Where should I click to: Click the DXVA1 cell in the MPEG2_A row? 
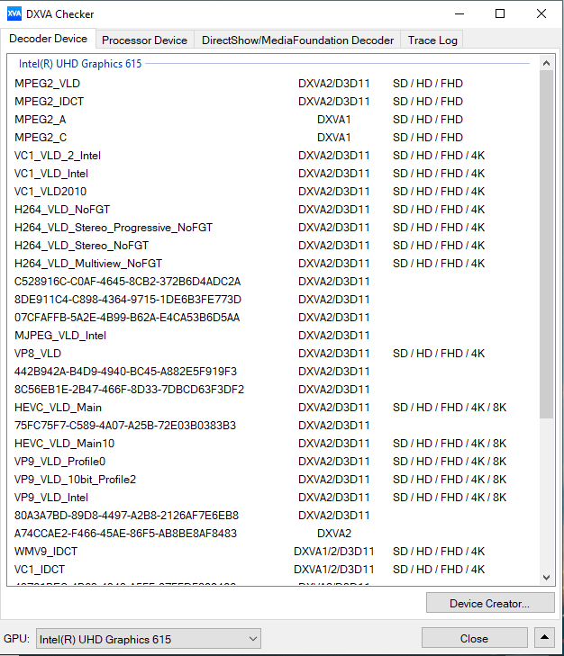click(334, 120)
